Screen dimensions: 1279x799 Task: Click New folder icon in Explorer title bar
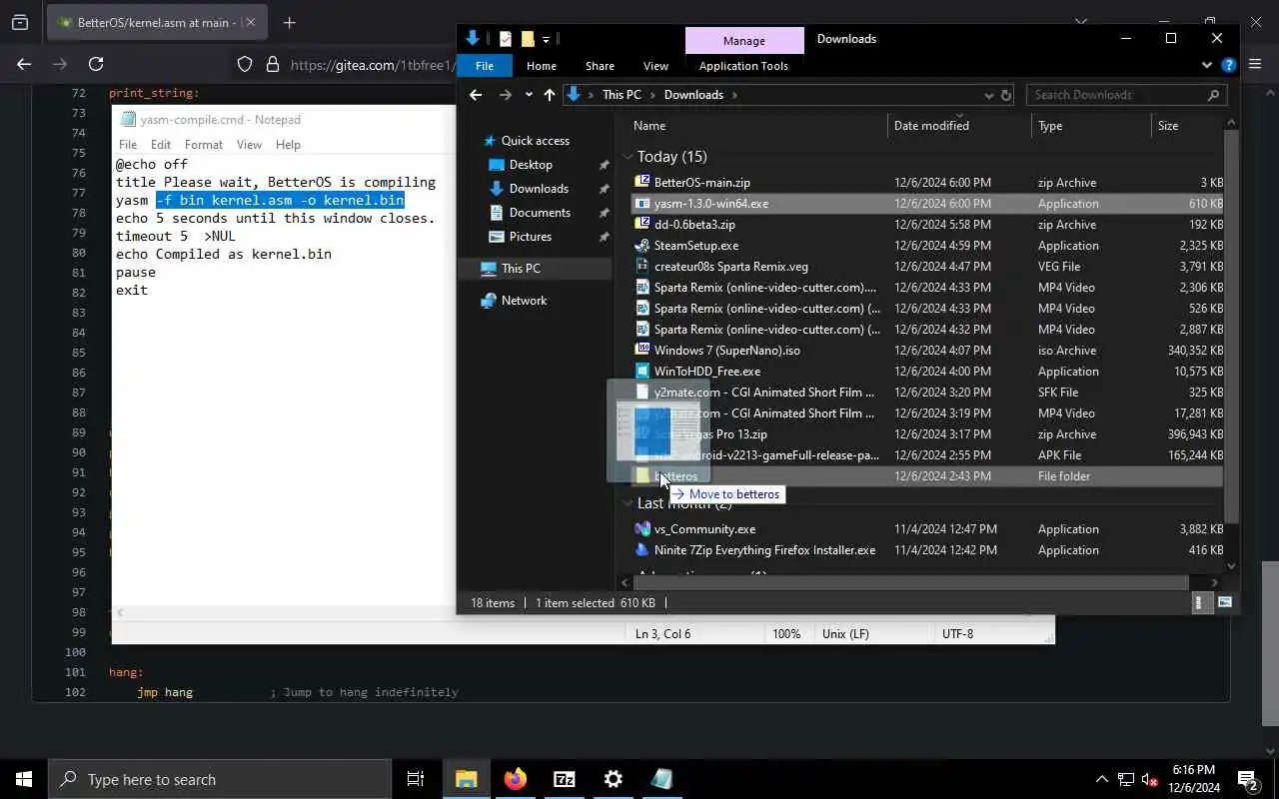[x=528, y=39]
